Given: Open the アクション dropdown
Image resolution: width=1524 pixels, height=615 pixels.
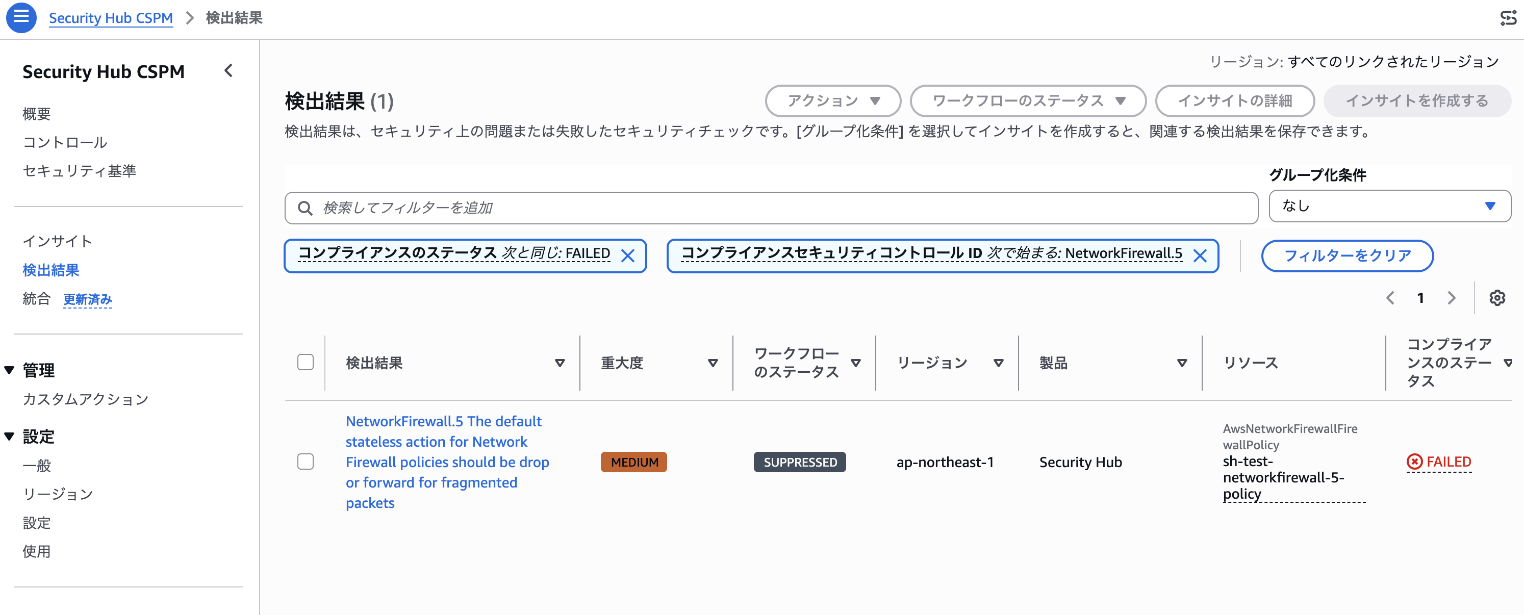Looking at the screenshot, I should tap(833, 101).
